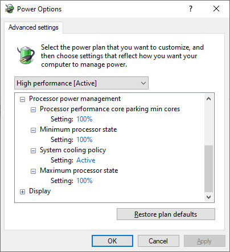
Task: Collapse Minimum processor state node
Action: click(33, 130)
